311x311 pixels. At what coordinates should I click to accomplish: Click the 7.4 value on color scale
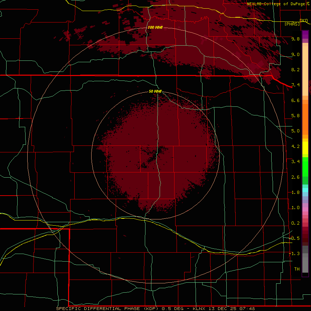tap(295, 85)
